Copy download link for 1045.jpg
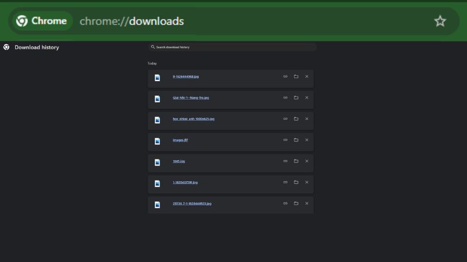The image size is (467, 262). 285,161
